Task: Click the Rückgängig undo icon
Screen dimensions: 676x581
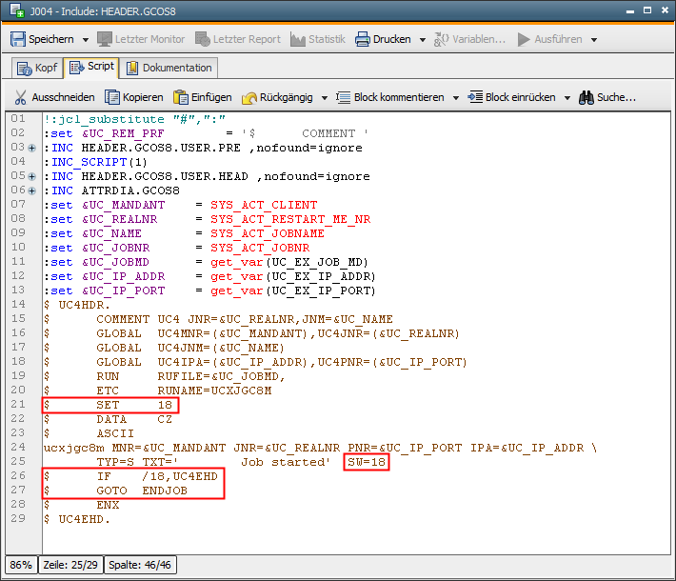Action: (249, 97)
